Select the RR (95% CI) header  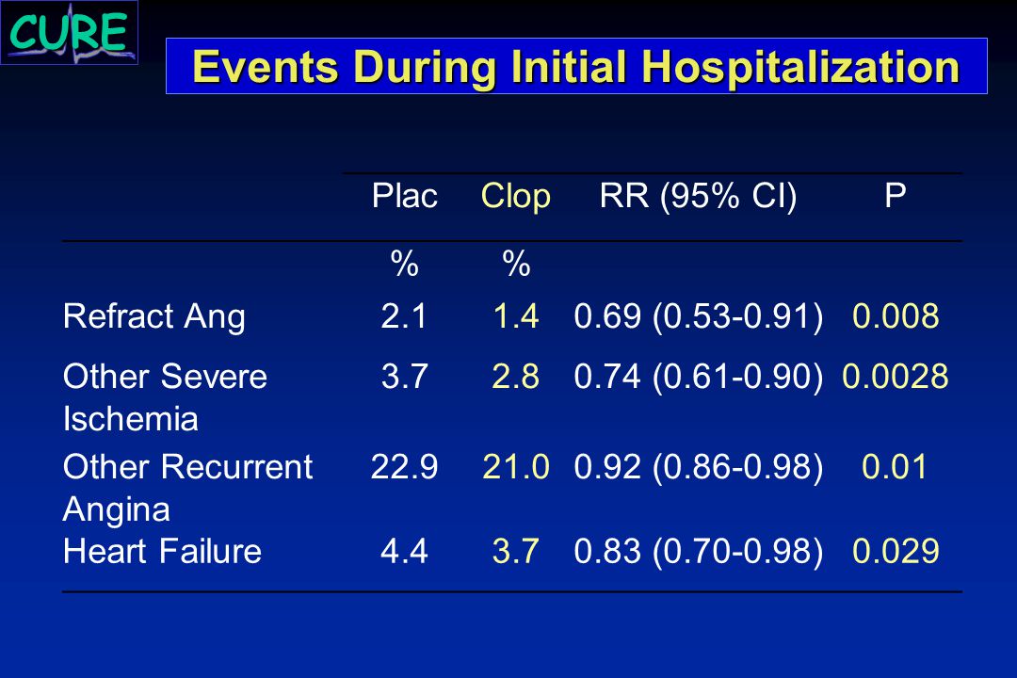point(698,195)
